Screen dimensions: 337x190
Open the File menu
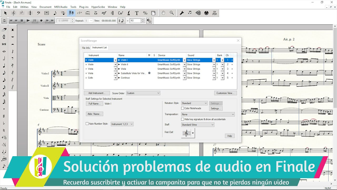pos(8,7)
